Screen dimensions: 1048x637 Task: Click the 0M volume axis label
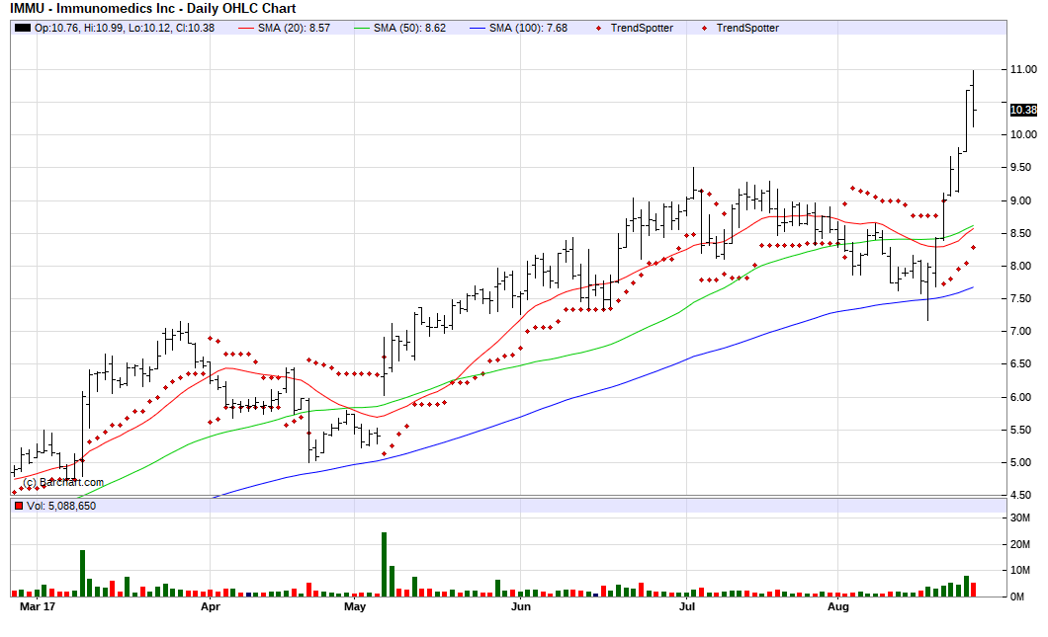pos(1017,597)
